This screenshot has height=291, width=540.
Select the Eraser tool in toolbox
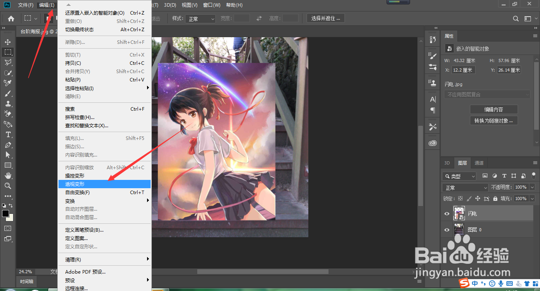coord(8,114)
